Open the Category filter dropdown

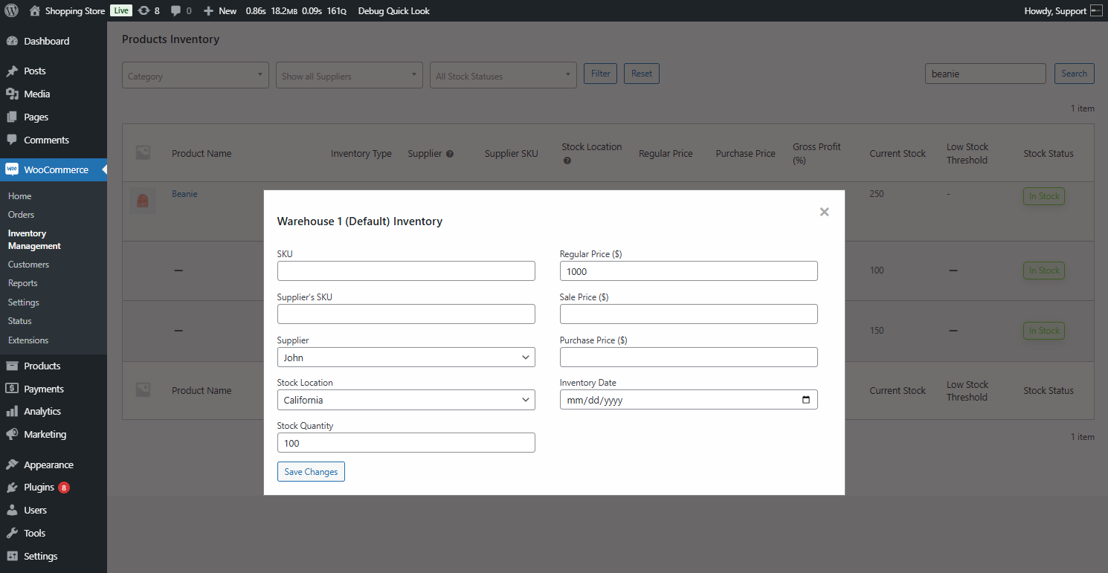tap(196, 75)
